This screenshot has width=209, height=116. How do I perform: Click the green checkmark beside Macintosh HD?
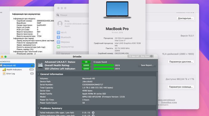pos(32,65)
